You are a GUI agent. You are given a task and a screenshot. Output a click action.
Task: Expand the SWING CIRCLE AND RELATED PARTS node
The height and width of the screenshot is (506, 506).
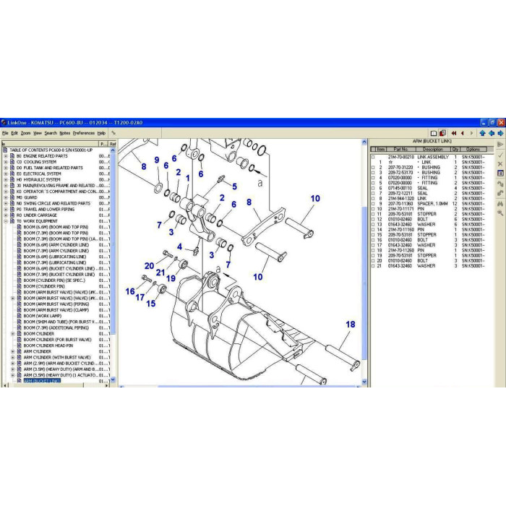(x=6, y=203)
